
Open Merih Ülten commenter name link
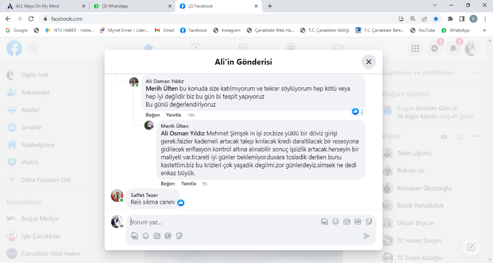(x=175, y=126)
